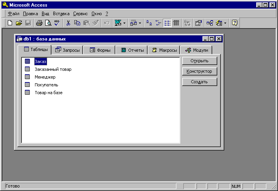Click the Format Painter brush icon
Screen dimensions: 278x191
95,23
